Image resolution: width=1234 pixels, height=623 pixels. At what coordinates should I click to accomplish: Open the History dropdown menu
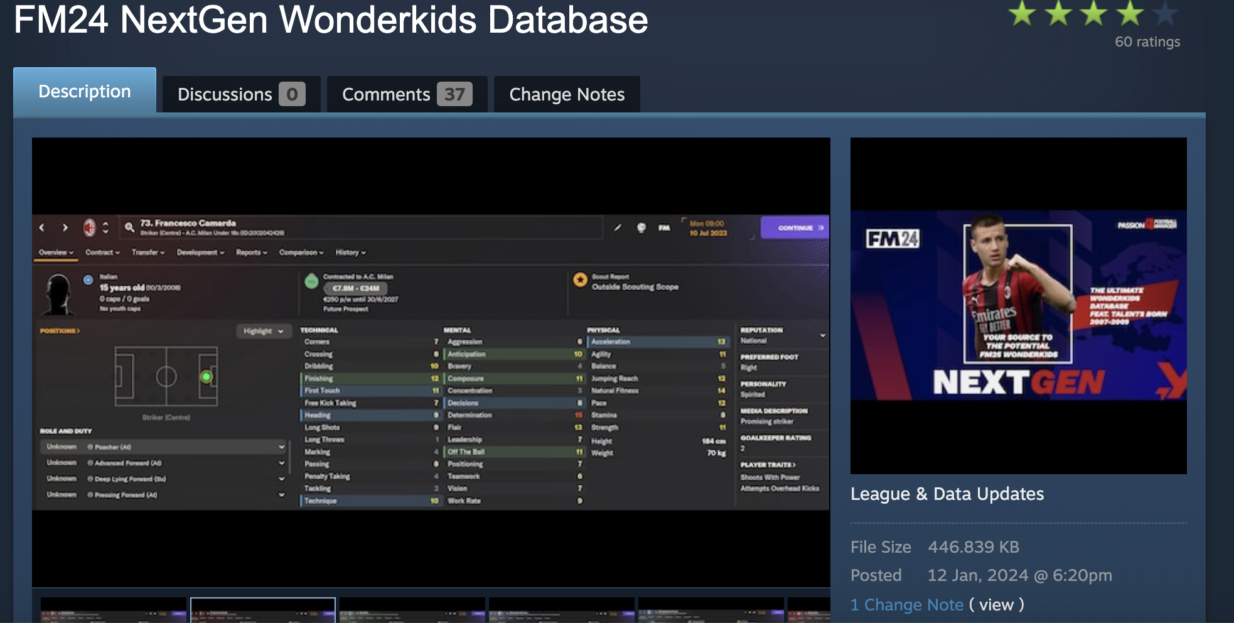tap(350, 252)
